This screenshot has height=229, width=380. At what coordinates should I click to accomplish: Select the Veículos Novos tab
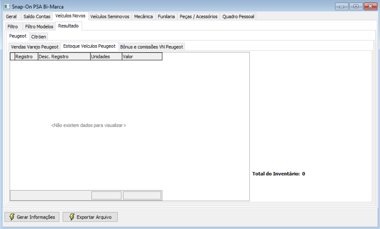70,16
